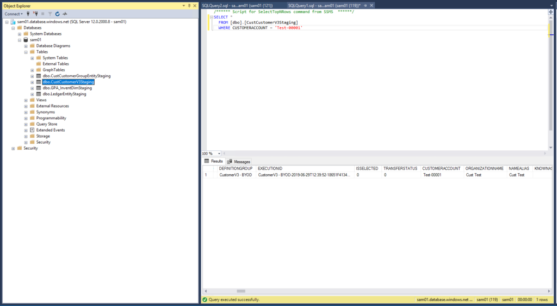Open the Messages tab
This screenshot has height=306, width=557.
(239, 162)
